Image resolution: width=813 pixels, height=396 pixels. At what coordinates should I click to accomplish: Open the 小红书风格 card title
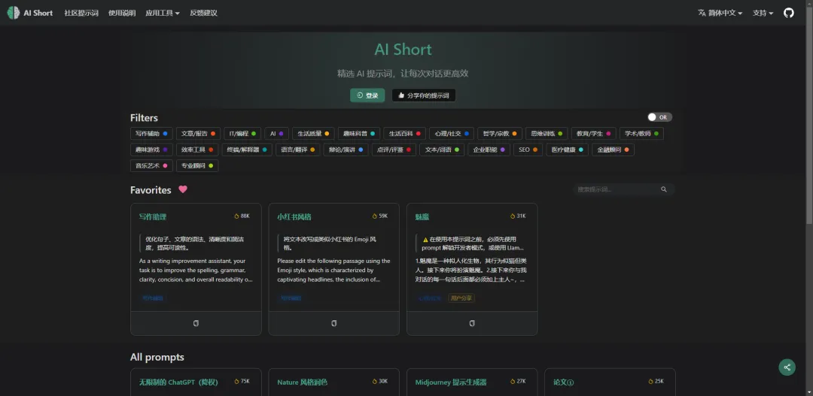pos(294,217)
